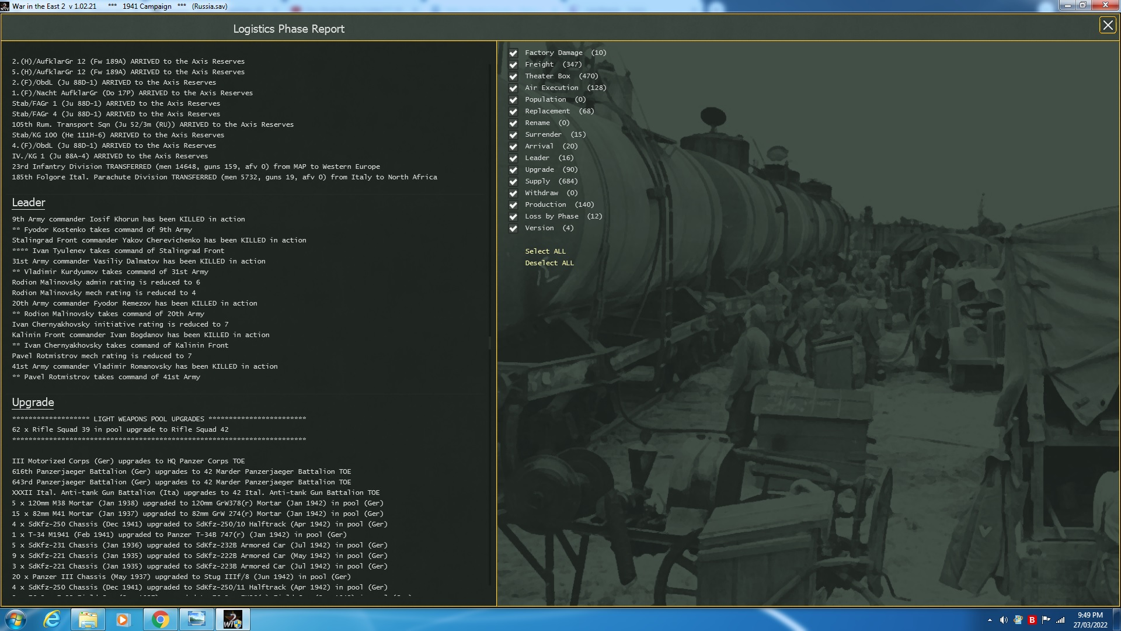Select the 185th Folgore Parachute Division line
1121x631 pixels.
(225, 177)
